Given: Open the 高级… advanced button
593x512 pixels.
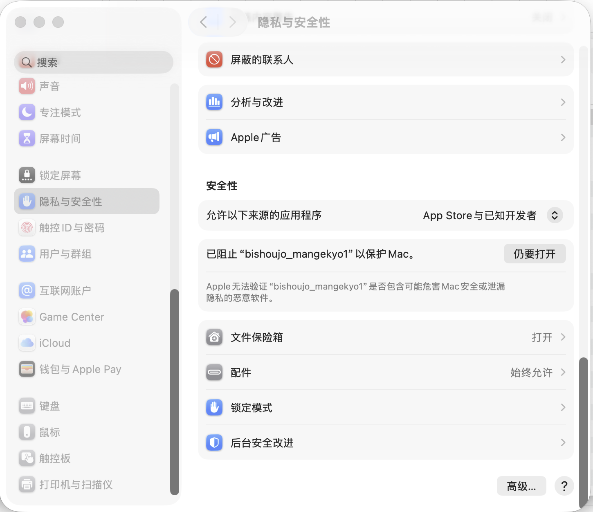Looking at the screenshot, I should [x=521, y=486].
